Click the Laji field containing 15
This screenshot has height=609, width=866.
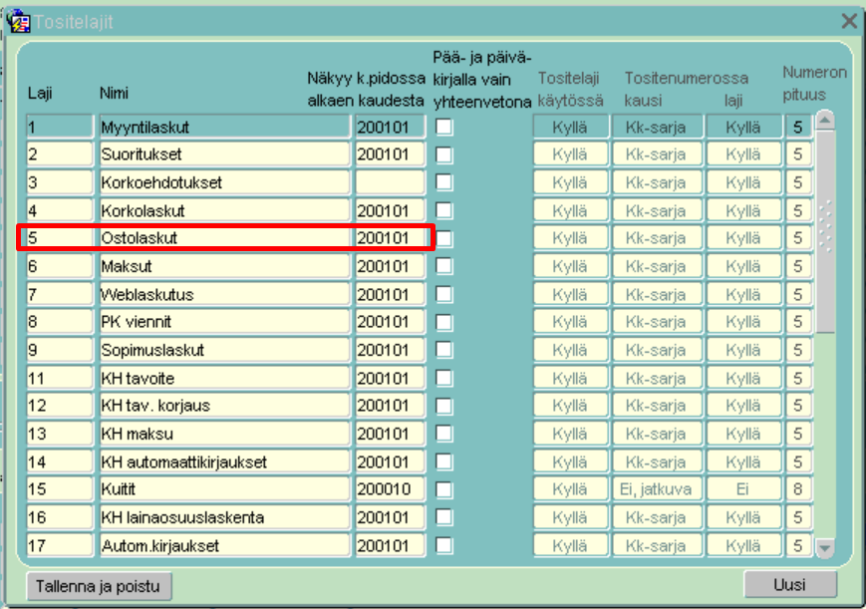pyautogui.click(x=60, y=489)
